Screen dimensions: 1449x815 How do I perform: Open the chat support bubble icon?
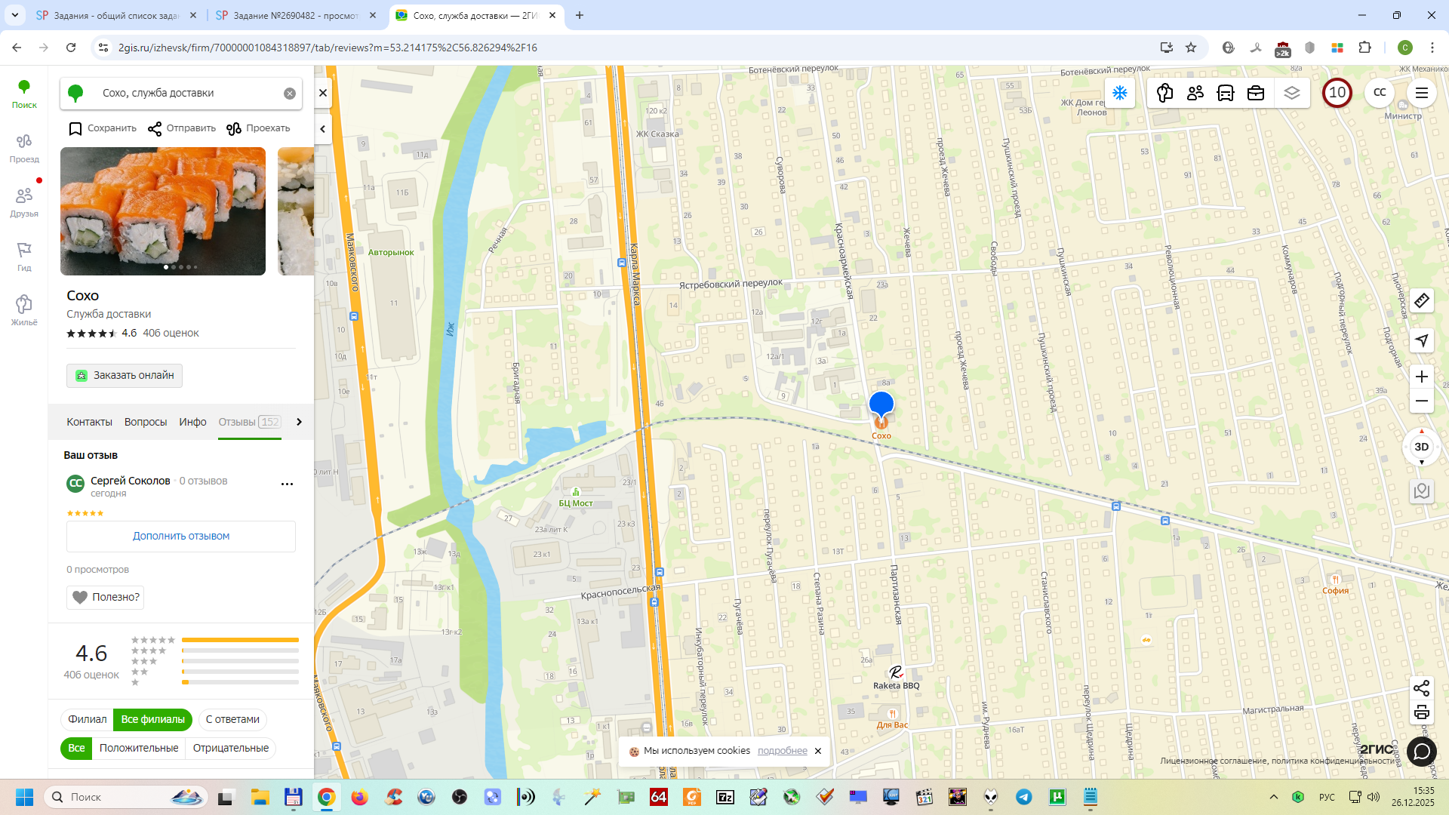[1422, 752]
